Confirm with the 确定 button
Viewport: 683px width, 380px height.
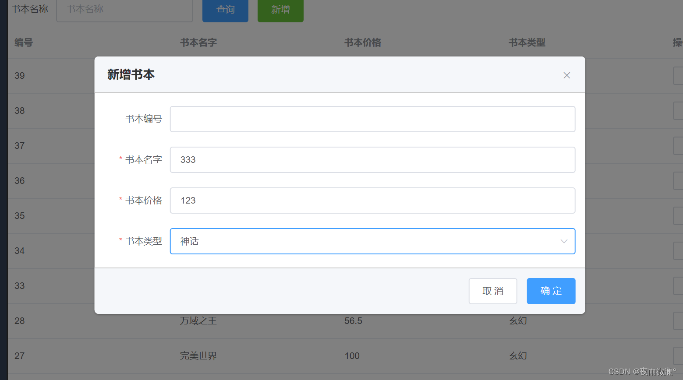(x=551, y=291)
